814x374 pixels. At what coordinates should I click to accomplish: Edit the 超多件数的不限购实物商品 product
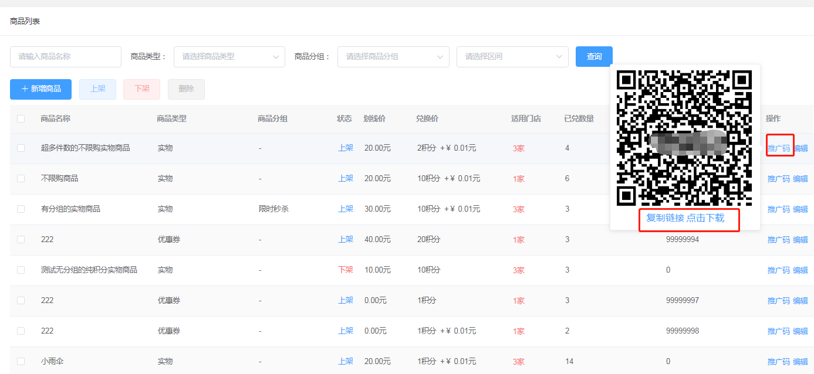(x=801, y=148)
